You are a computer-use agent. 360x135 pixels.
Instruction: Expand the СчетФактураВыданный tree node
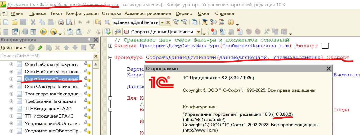[x=11, y=79]
